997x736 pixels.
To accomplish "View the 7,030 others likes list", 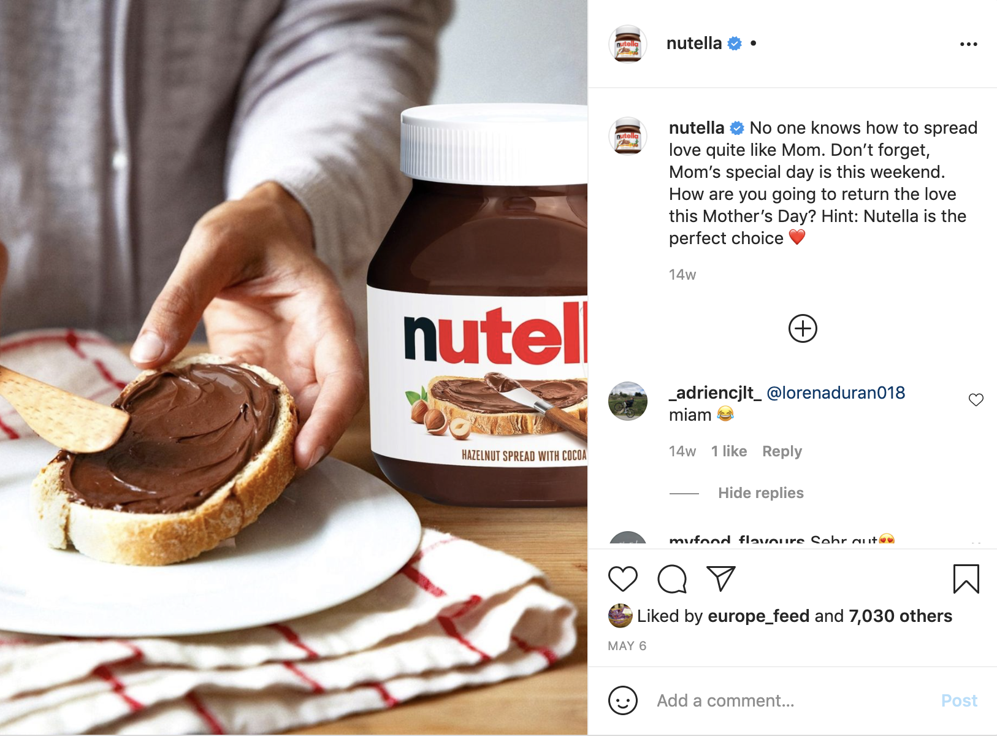I will click(900, 616).
